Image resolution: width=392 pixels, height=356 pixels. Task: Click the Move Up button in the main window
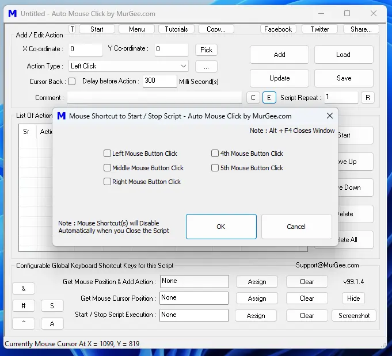(356, 162)
